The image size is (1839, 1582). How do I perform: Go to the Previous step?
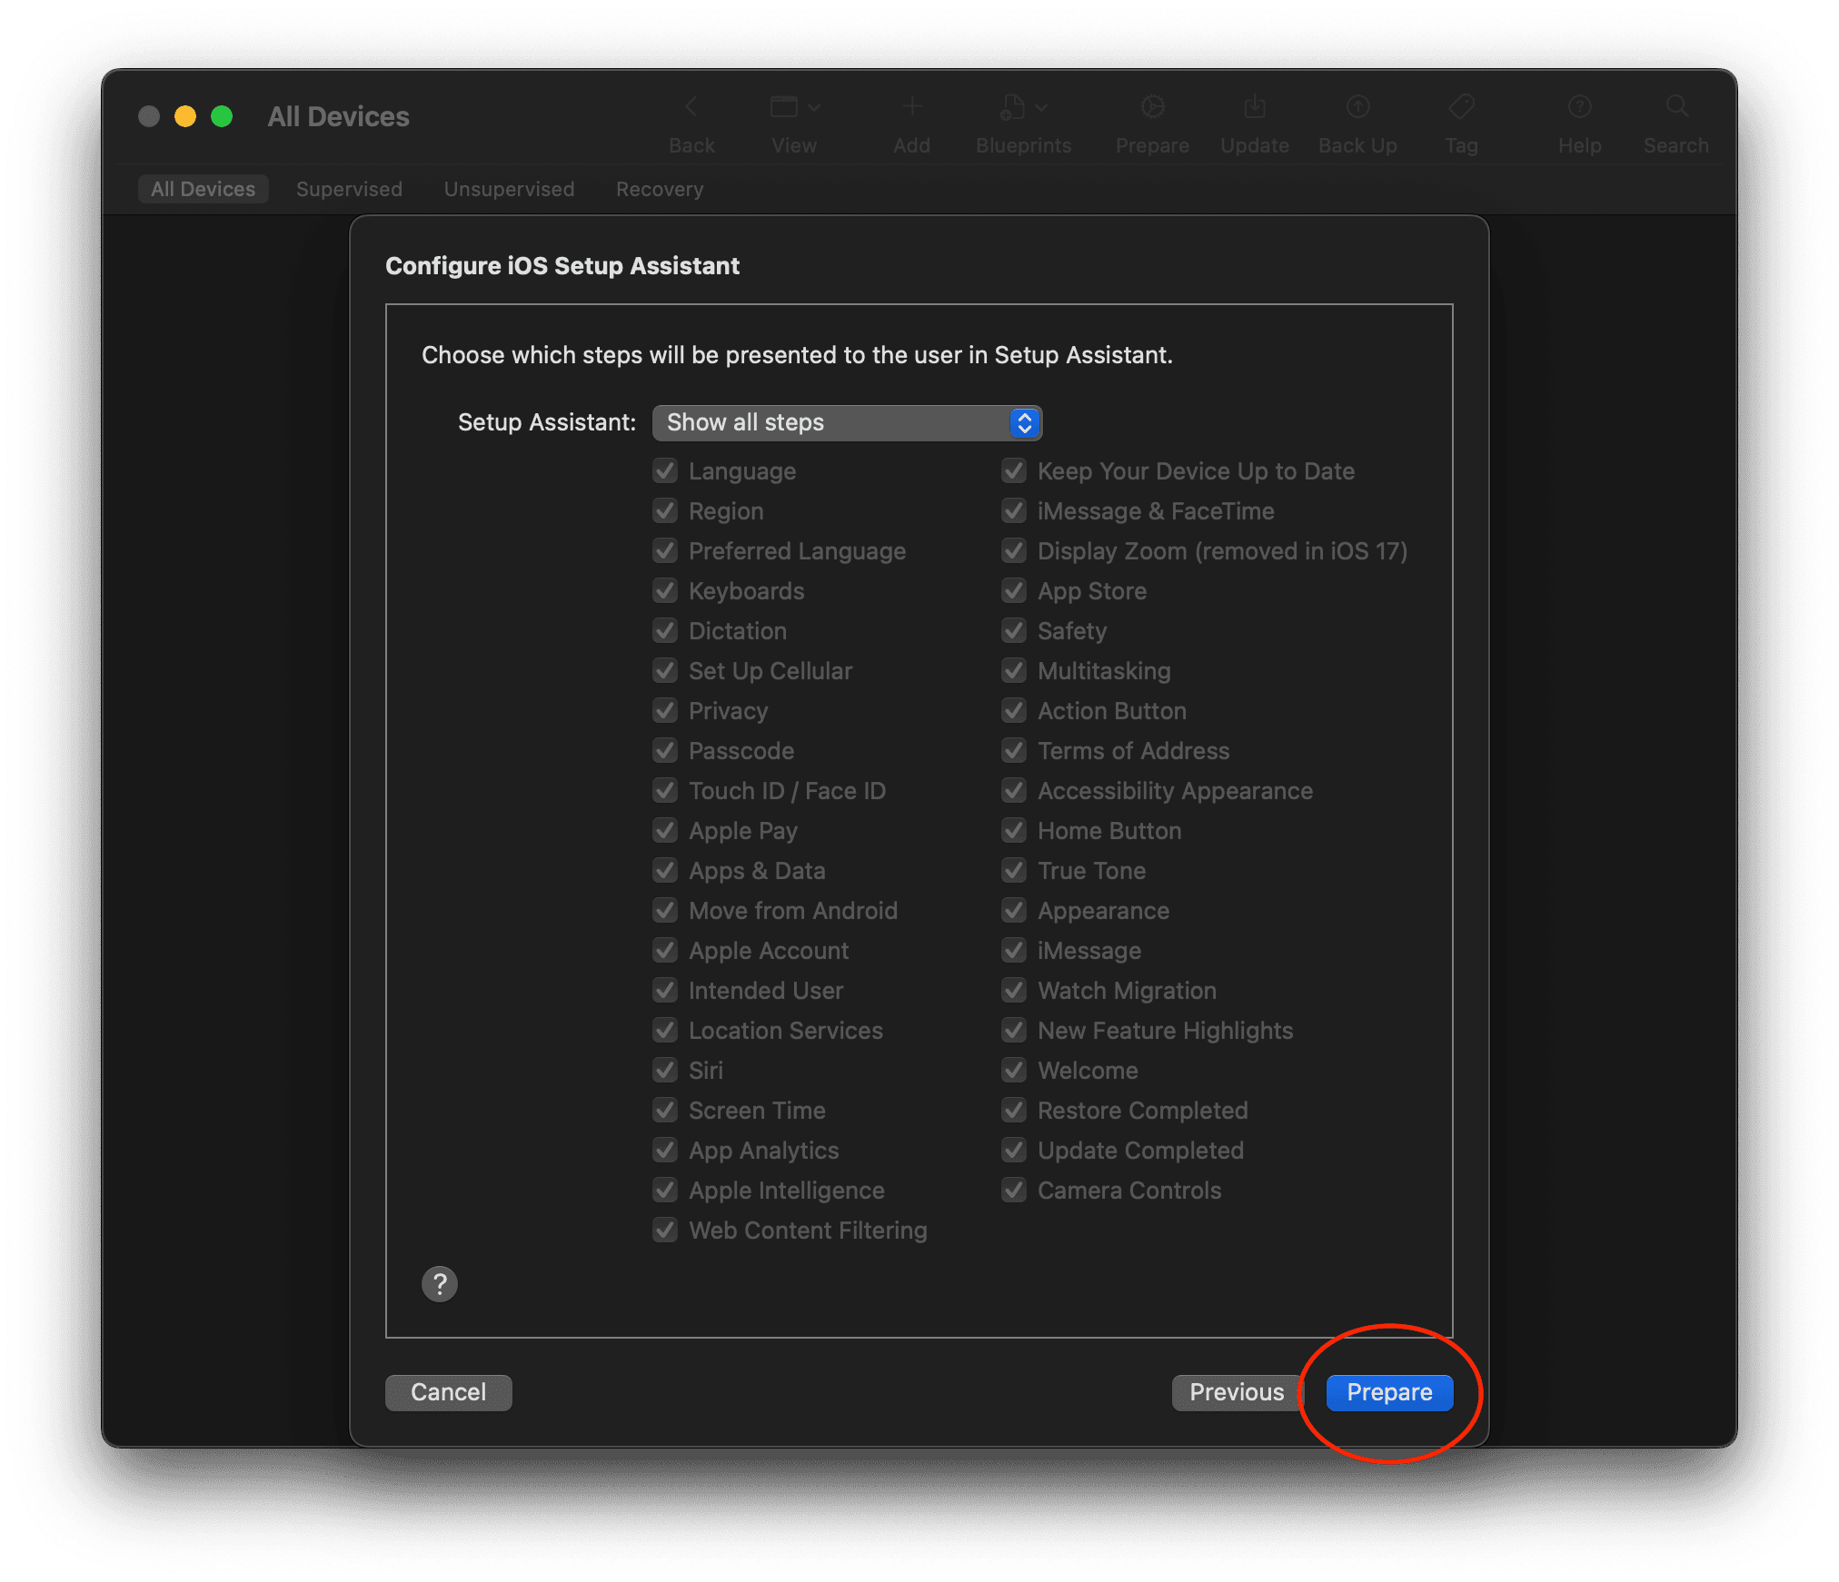pyautogui.click(x=1237, y=1392)
